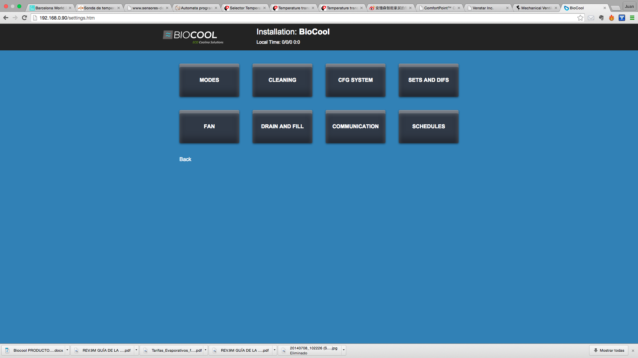Click the BioCool logo in header
This screenshot has width=638, height=358.
pyautogui.click(x=193, y=37)
